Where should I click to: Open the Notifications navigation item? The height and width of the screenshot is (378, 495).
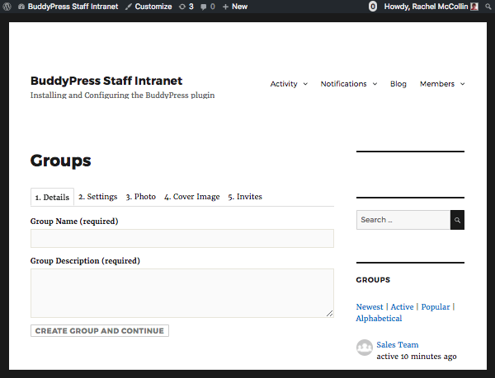343,84
